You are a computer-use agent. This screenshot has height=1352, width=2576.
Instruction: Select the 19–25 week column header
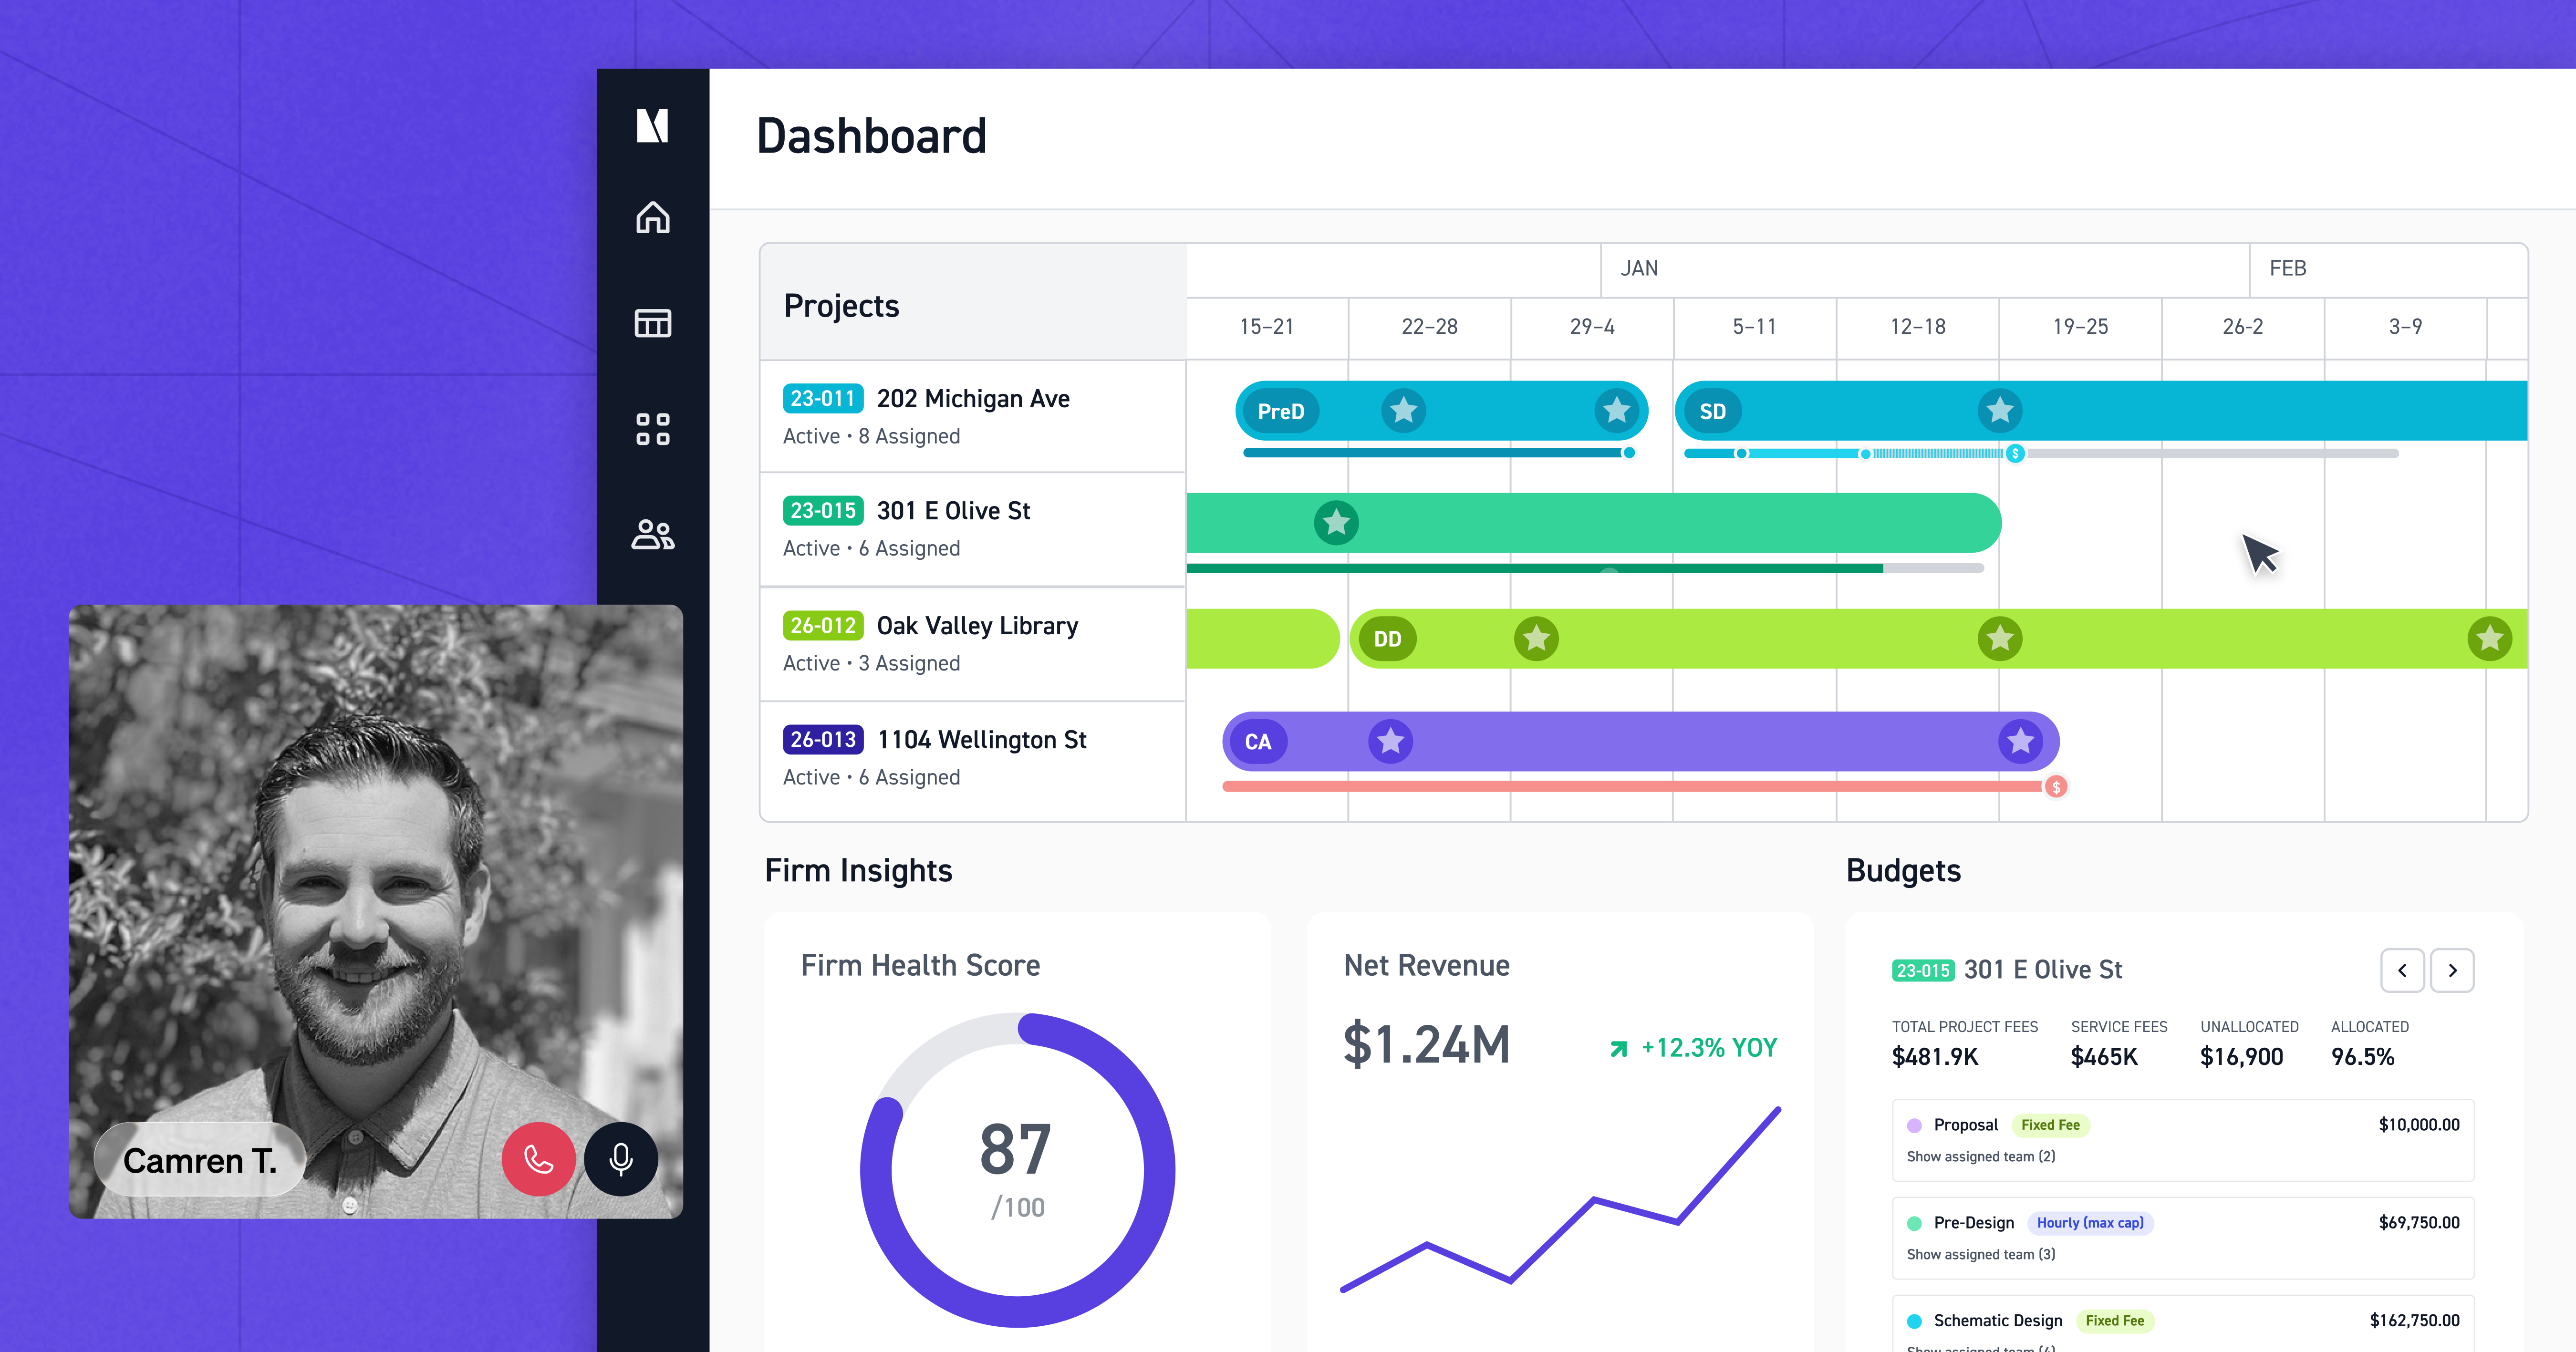[x=2080, y=327]
